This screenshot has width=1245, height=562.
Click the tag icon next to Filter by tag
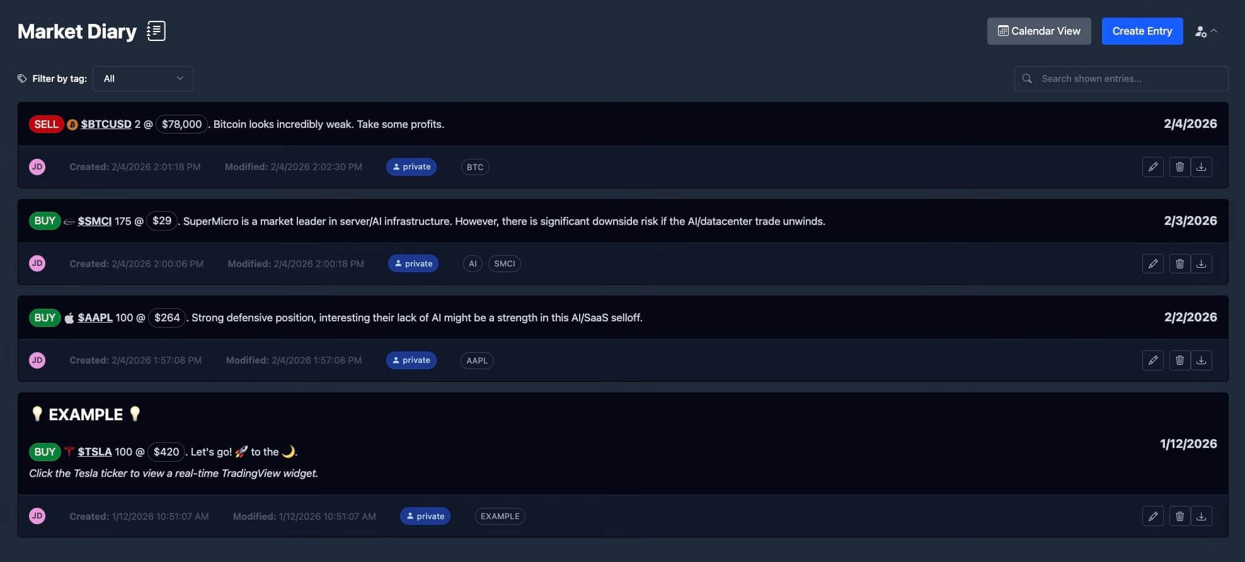pyautogui.click(x=21, y=78)
